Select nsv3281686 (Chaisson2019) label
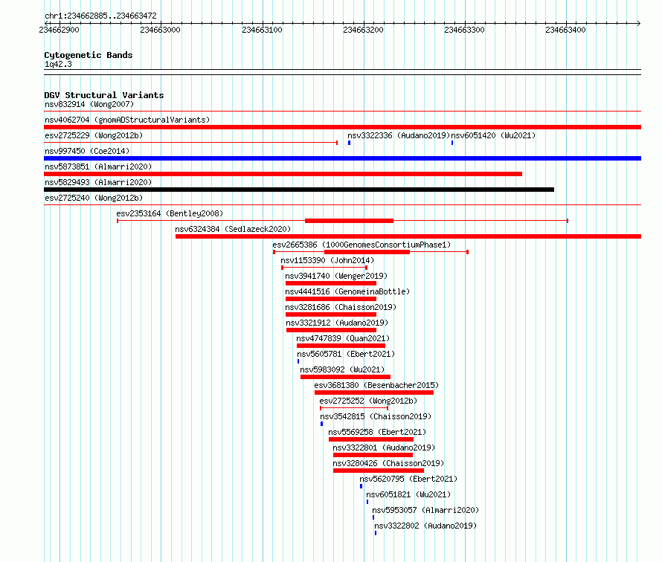The height and width of the screenshot is (562, 662). pyautogui.click(x=341, y=307)
